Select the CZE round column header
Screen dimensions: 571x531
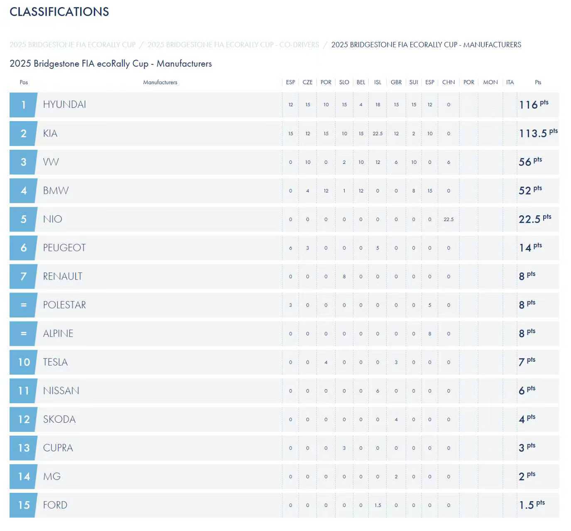[307, 82]
